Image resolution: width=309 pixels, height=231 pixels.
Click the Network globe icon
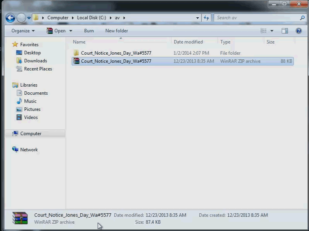pyautogui.click(x=15, y=149)
